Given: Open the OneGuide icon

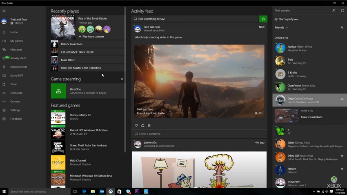Looking at the screenshot, I should 4,93.
